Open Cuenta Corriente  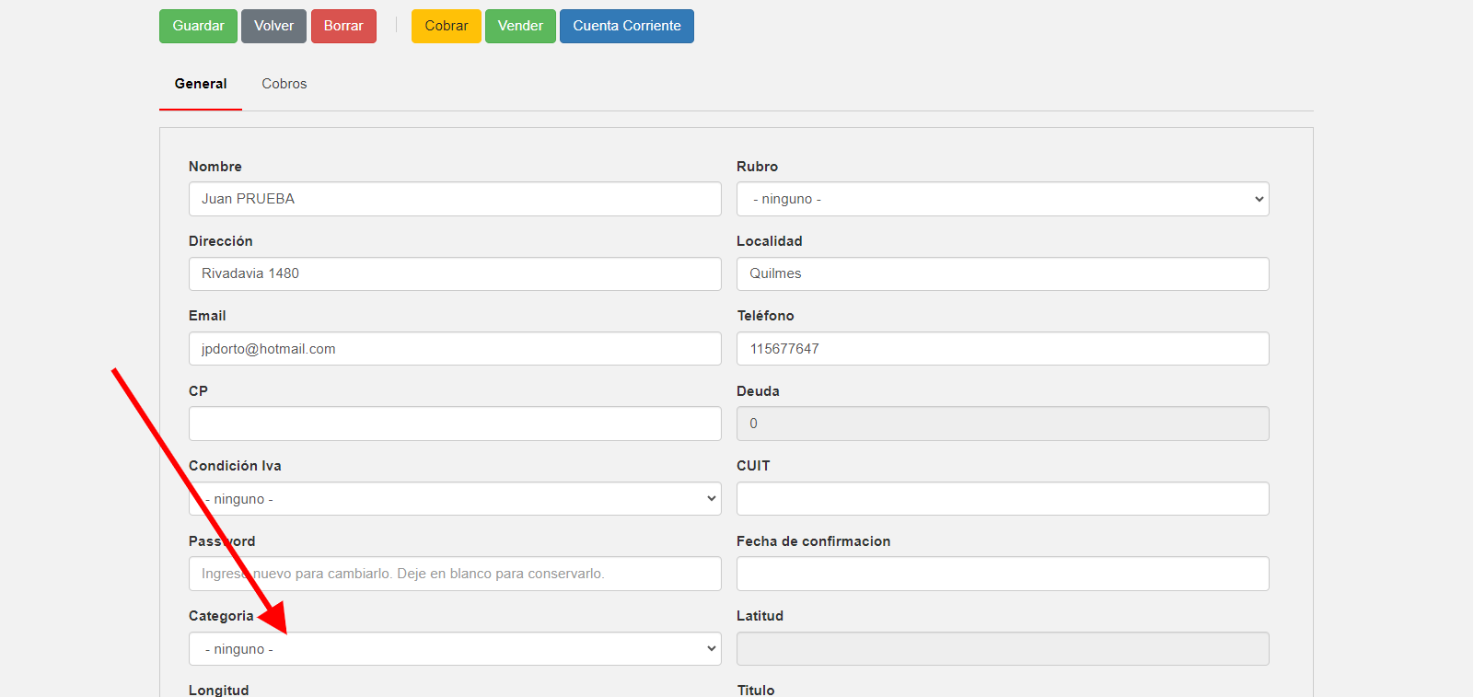(x=626, y=26)
